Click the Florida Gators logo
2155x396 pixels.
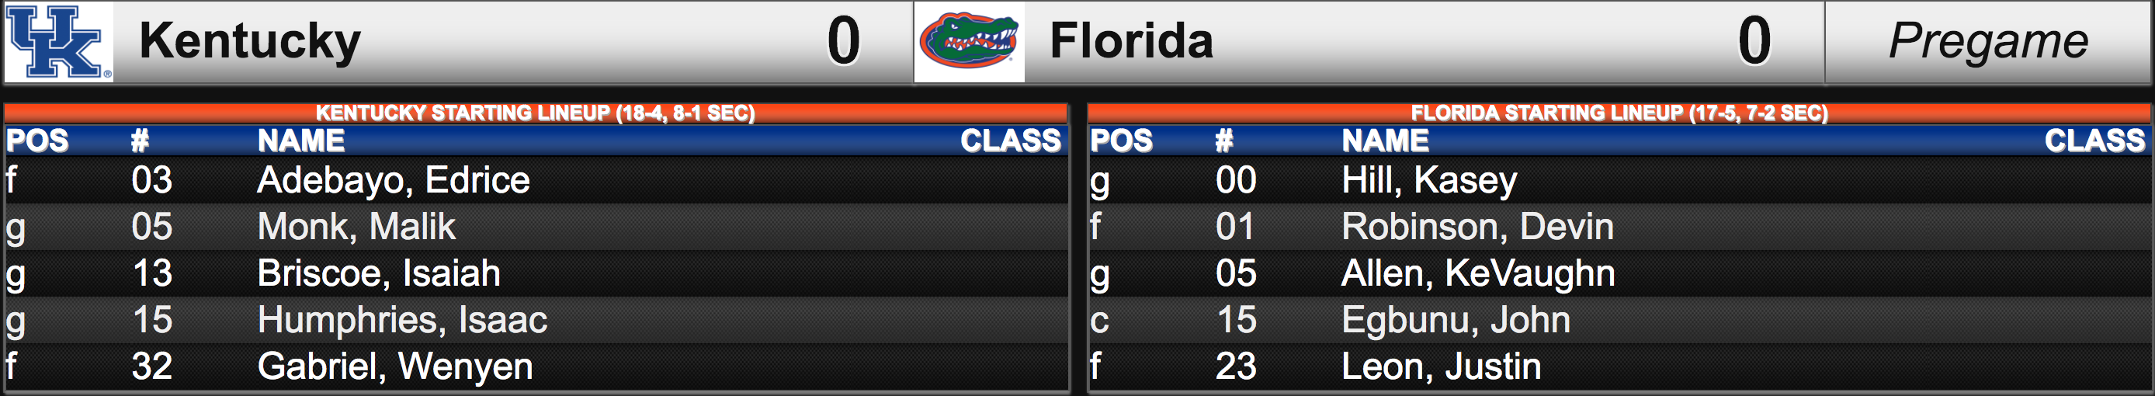(969, 42)
